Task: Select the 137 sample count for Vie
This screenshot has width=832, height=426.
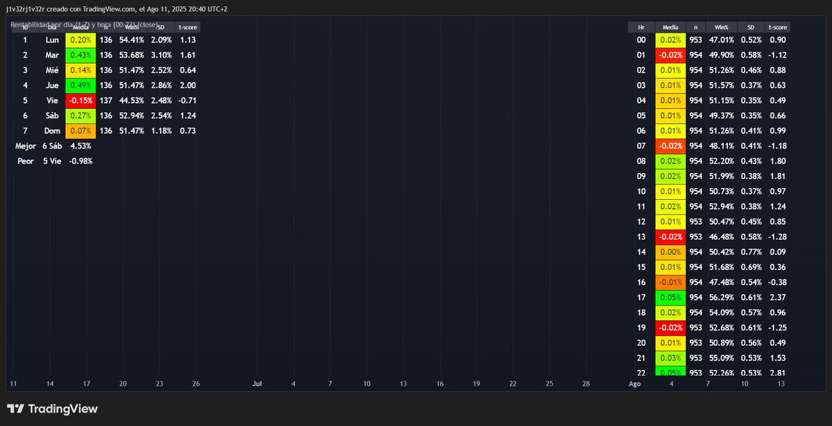Action: [106, 101]
